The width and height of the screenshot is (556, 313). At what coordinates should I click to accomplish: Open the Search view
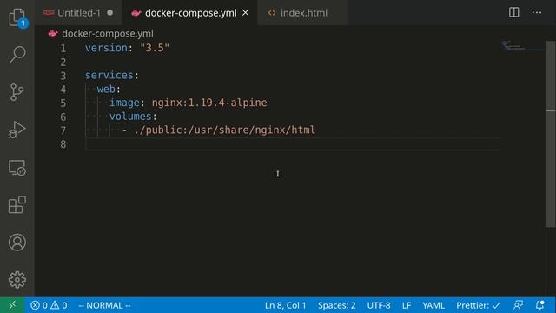pyautogui.click(x=17, y=54)
